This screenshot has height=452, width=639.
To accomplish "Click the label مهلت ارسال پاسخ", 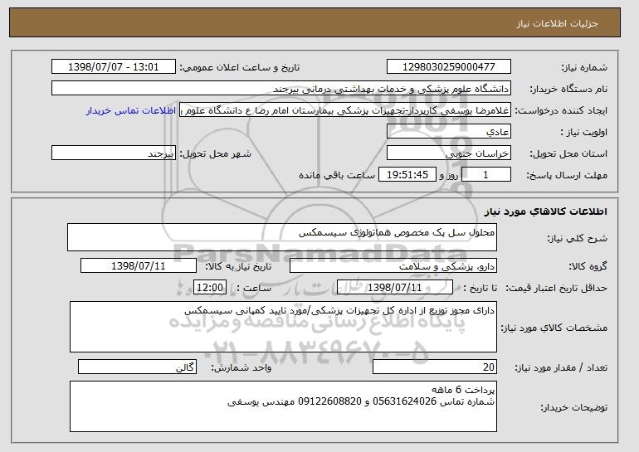I will [x=567, y=176].
